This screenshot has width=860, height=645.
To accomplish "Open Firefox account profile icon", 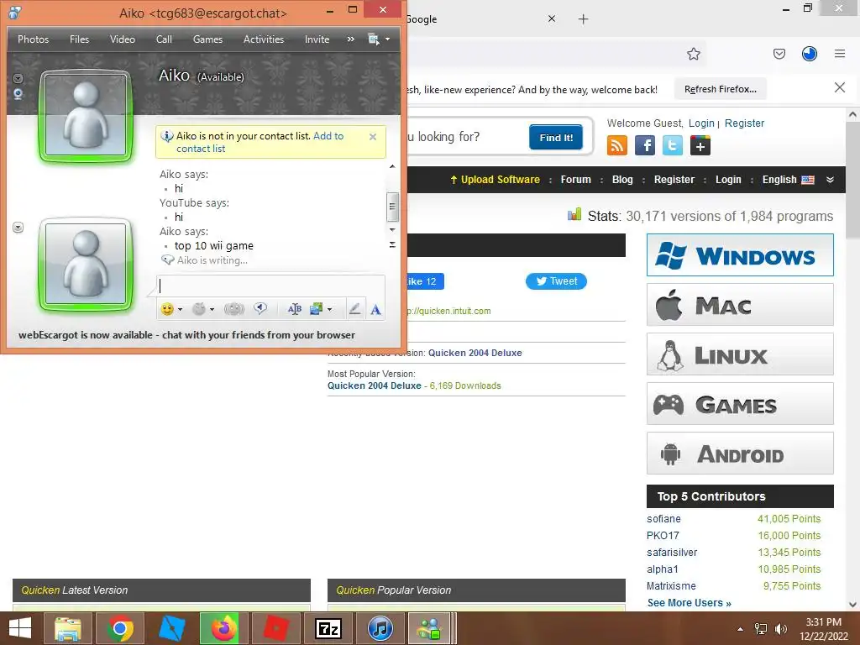I will [810, 54].
